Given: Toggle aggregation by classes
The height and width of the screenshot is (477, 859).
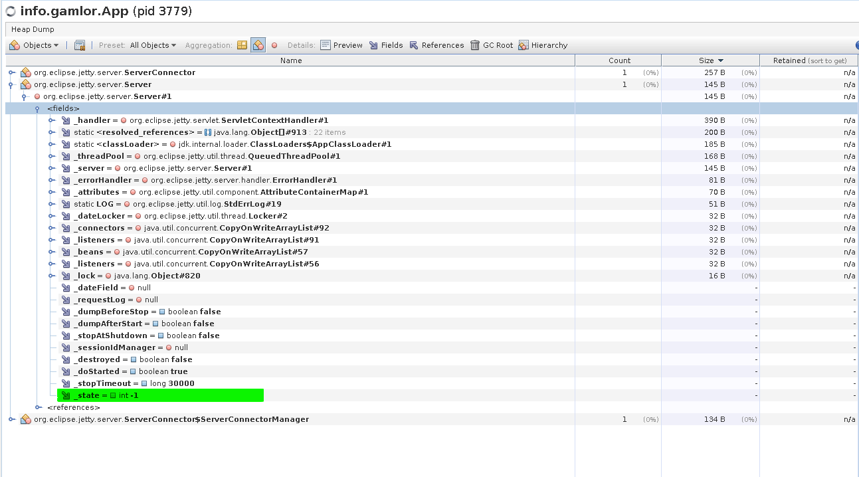Looking at the screenshot, I should [x=258, y=45].
